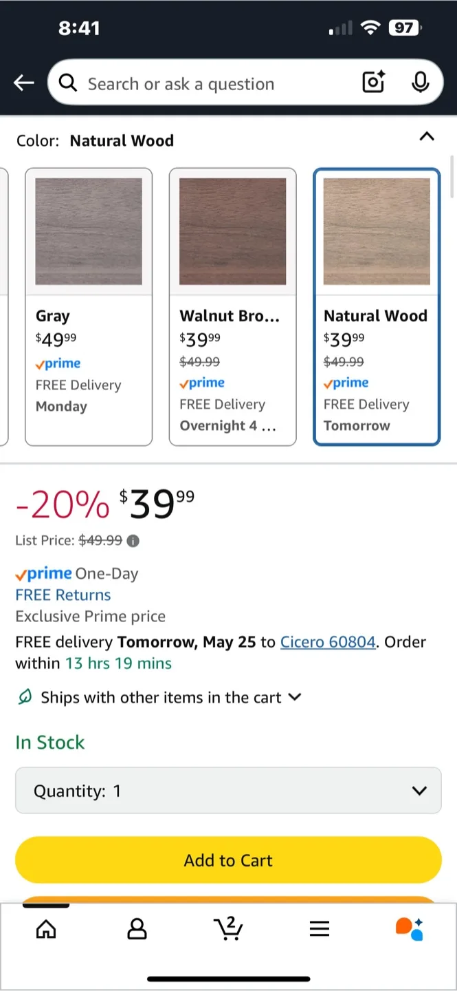Tap the back arrow icon

[23, 83]
